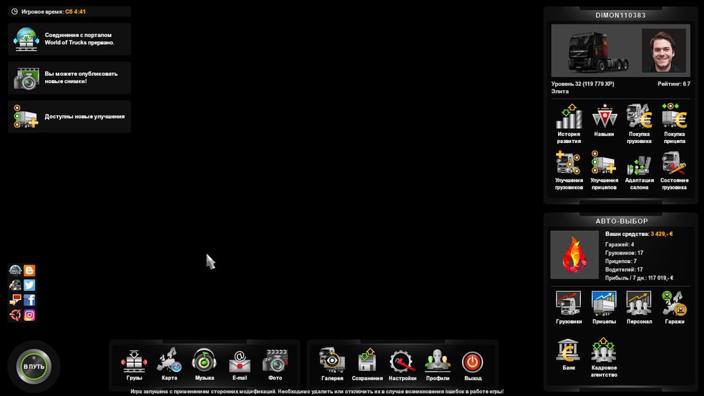The image size is (704, 396).
Task: Open the E-mail inbox icon
Action: point(240,365)
